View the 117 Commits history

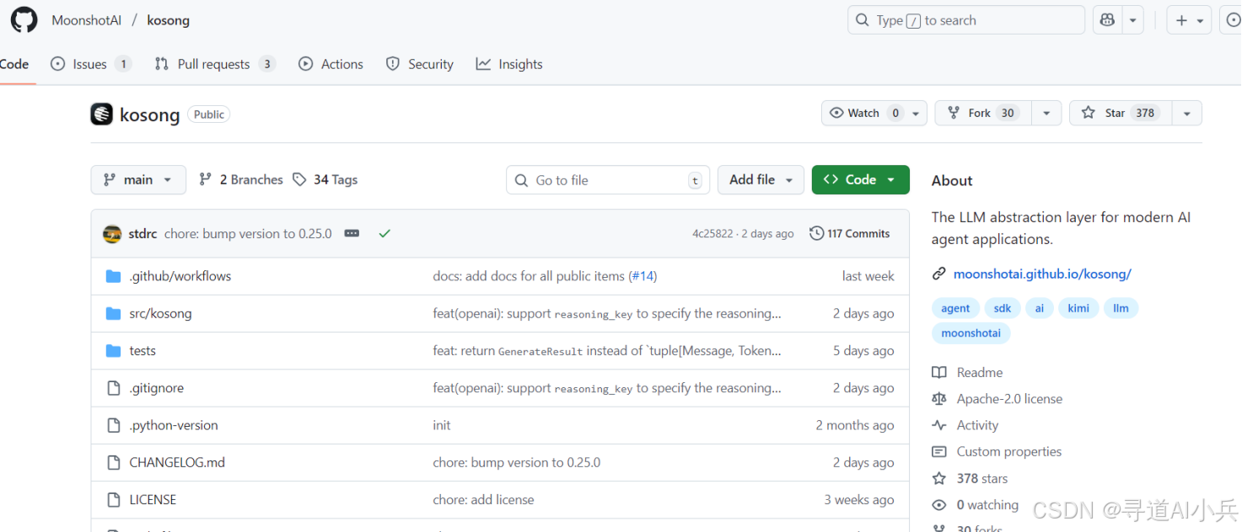coord(850,234)
